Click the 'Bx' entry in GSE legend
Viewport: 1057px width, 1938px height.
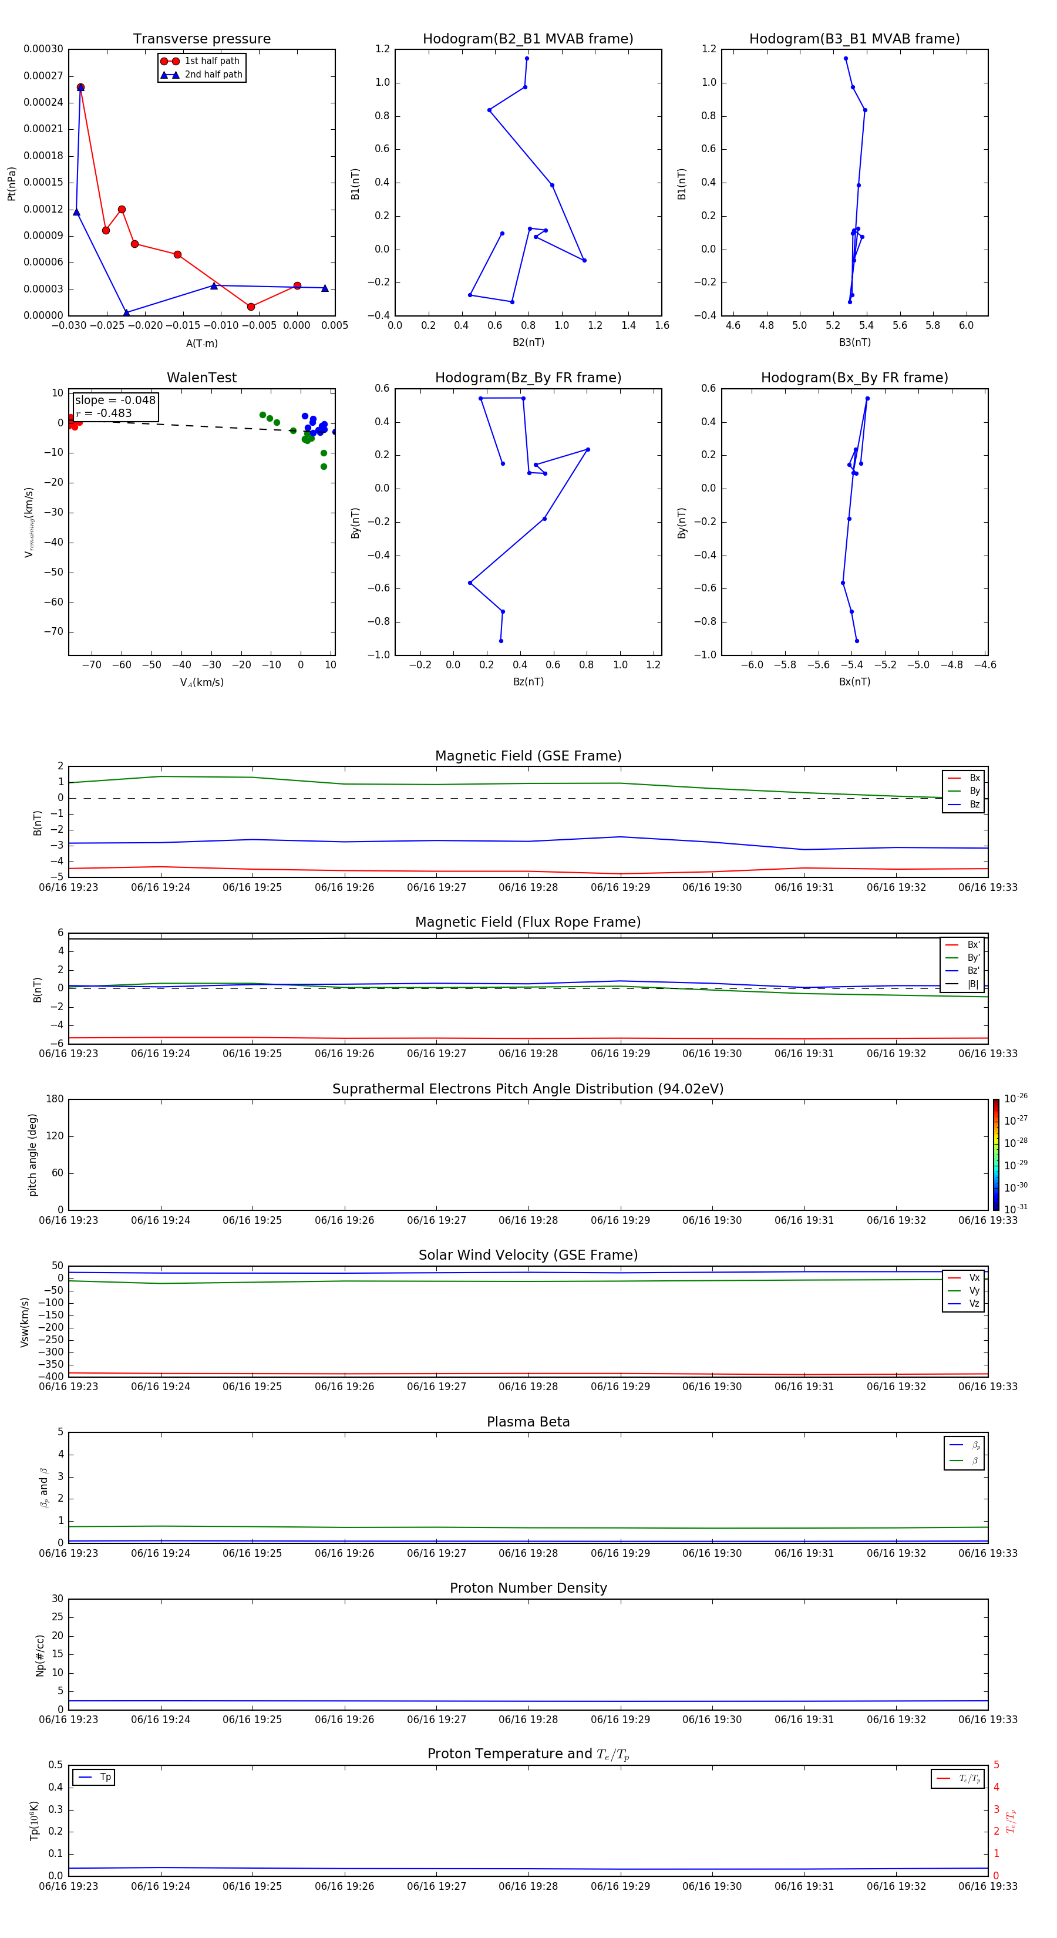click(x=964, y=778)
